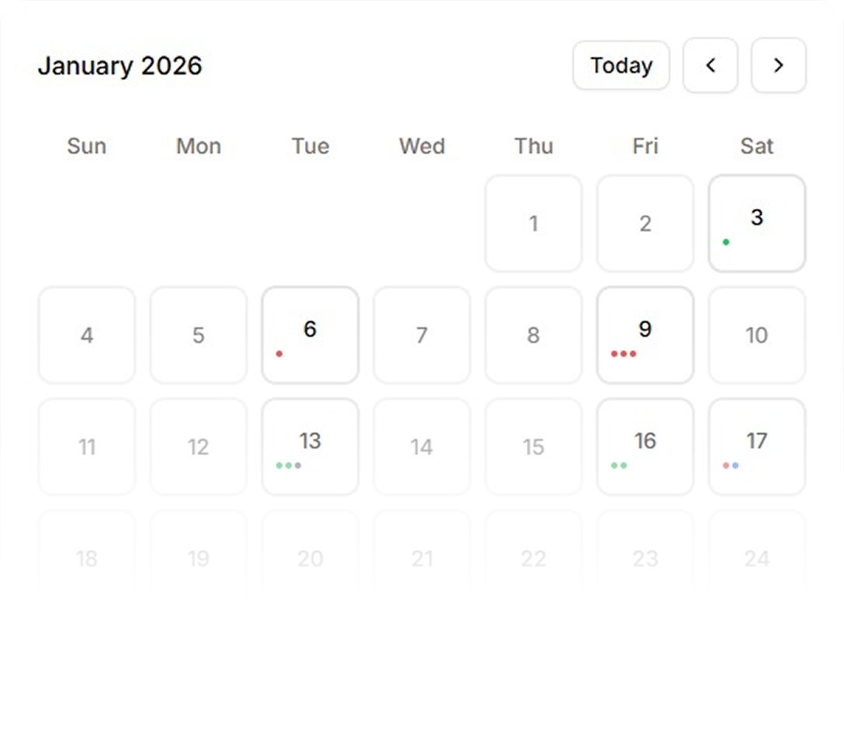Open events for January 13

(310, 447)
